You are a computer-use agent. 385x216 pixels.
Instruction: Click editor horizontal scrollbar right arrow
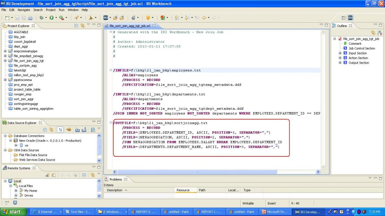(x=318, y=172)
